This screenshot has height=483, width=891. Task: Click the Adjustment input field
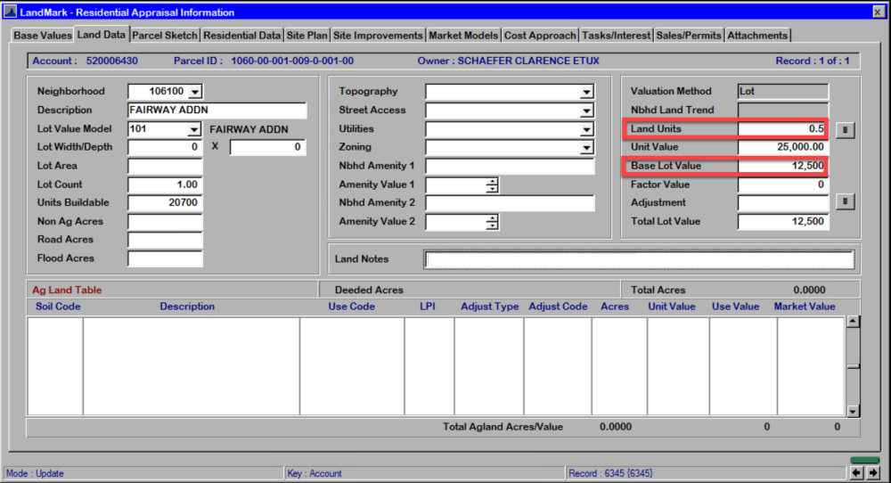pyautogui.click(x=783, y=203)
